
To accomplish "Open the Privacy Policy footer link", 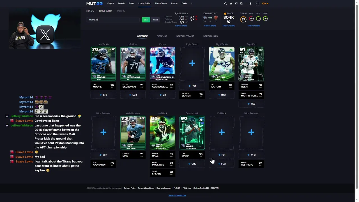I will point(130,188).
